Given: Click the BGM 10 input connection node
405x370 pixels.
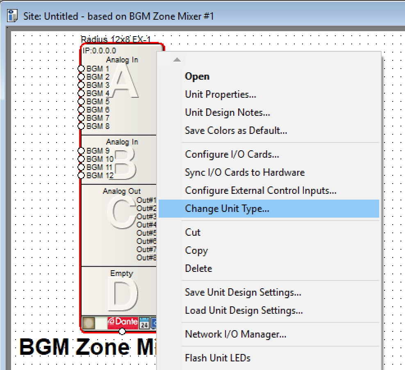Looking at the screenshot, I should (x=81, y=159).
